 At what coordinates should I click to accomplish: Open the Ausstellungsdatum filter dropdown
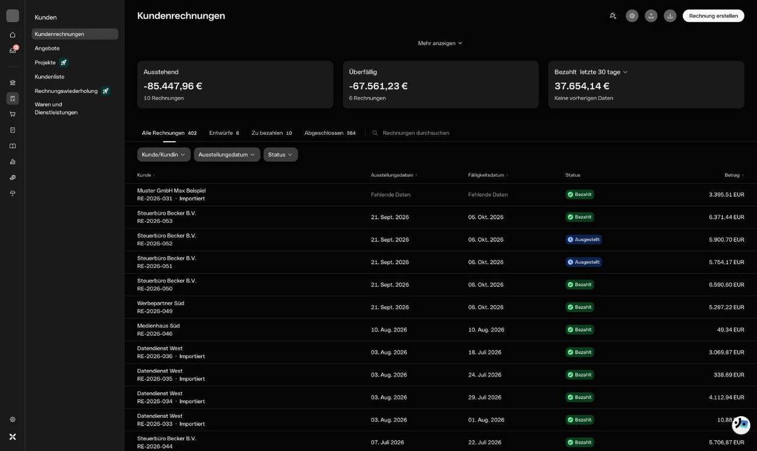227,155
